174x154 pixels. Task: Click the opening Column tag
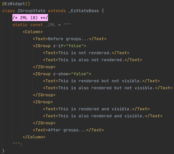click(x=33, y=32)
